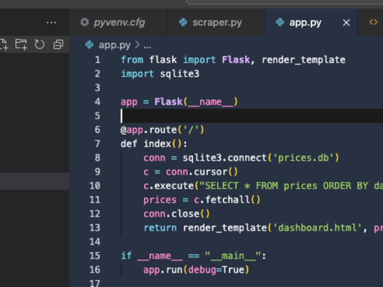Click the highlighted row in the sidebar
Screen dimensions: 383x287
pos(34,181)
